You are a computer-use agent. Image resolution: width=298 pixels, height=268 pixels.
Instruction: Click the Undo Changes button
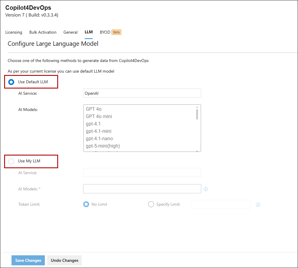[x=65, y=260]
